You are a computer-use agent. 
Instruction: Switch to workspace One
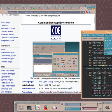pos(73,104)
